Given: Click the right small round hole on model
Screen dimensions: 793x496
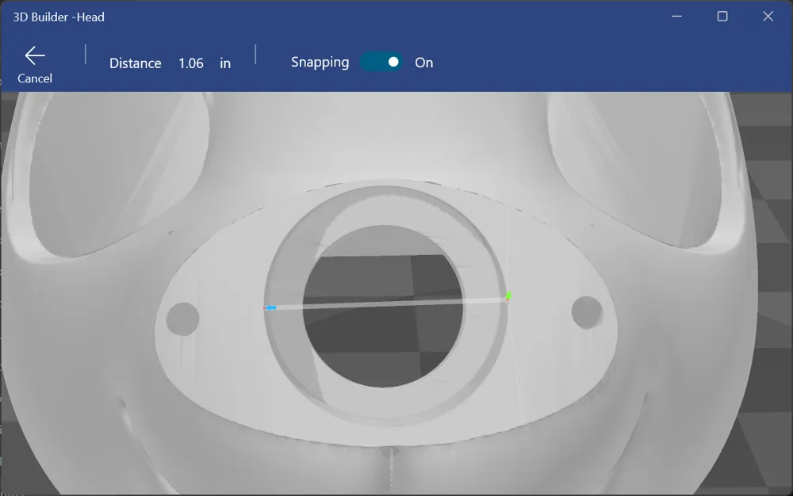Looking at the screenshot, I should (x=587, y=312).
